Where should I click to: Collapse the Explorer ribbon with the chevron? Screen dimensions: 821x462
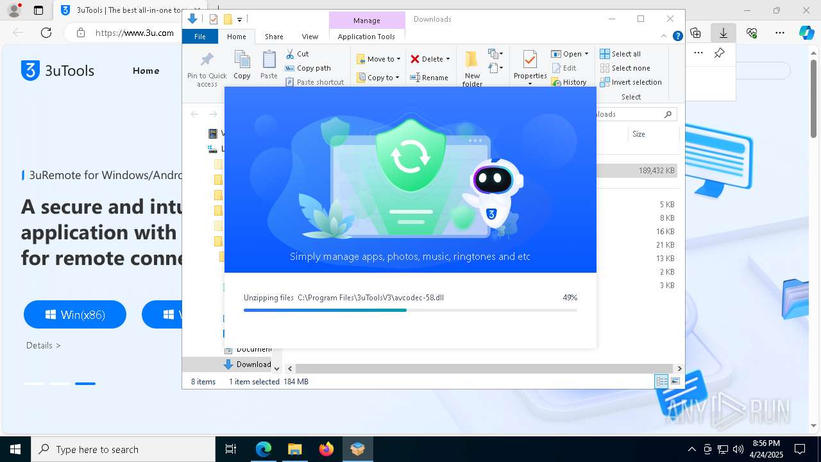[x=664, y=37]
